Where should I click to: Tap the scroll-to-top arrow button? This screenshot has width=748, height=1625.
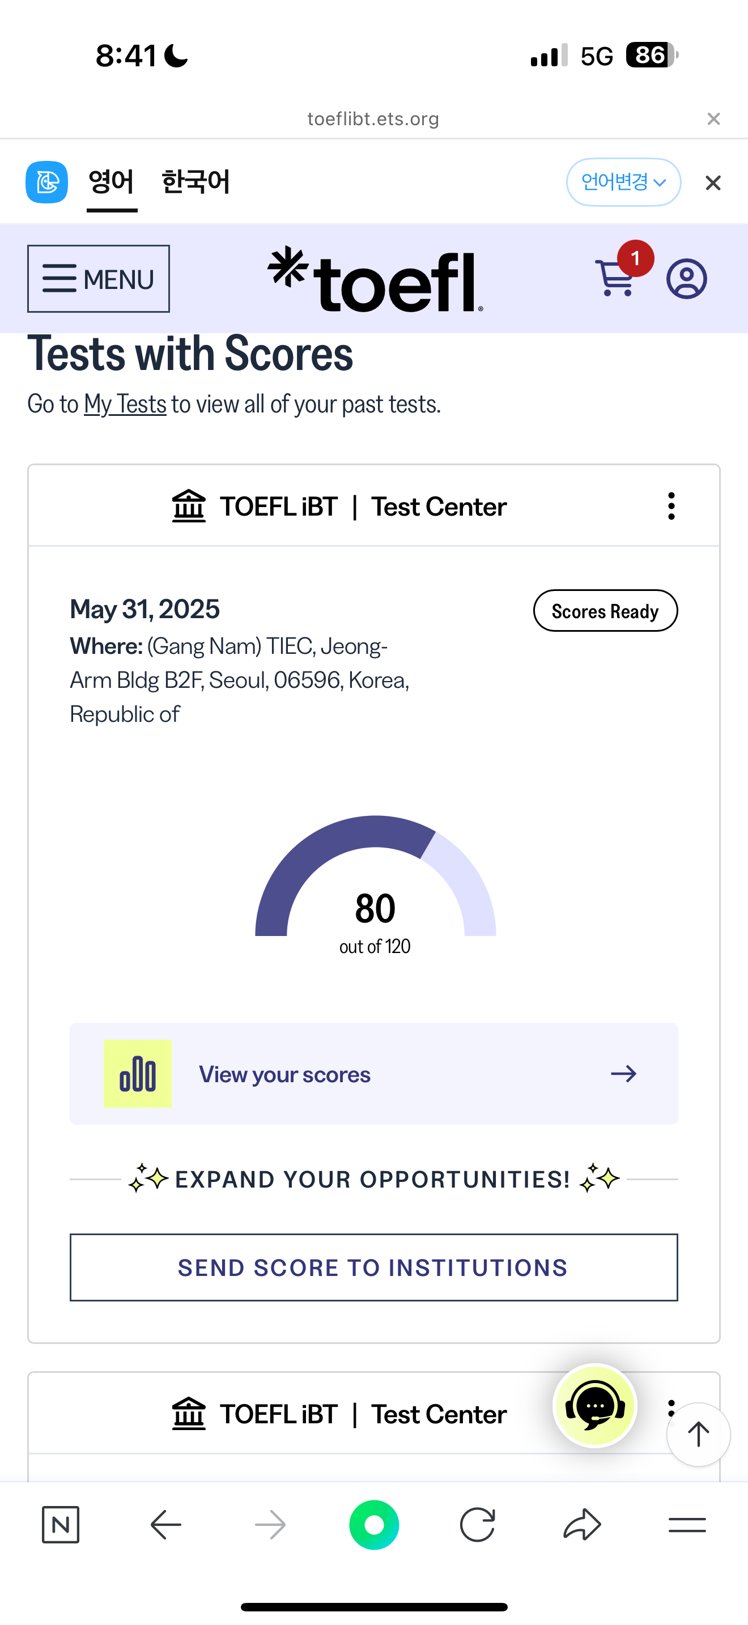(x=698, y=1435)
